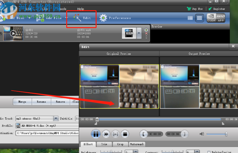238x153 pixels.
Task: Click the next frame button
Action: [115, 134]
